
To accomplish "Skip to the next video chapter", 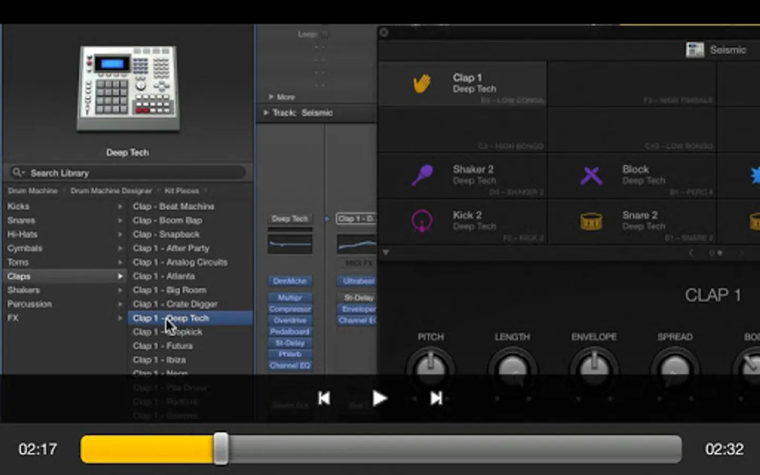I will 436,398.
